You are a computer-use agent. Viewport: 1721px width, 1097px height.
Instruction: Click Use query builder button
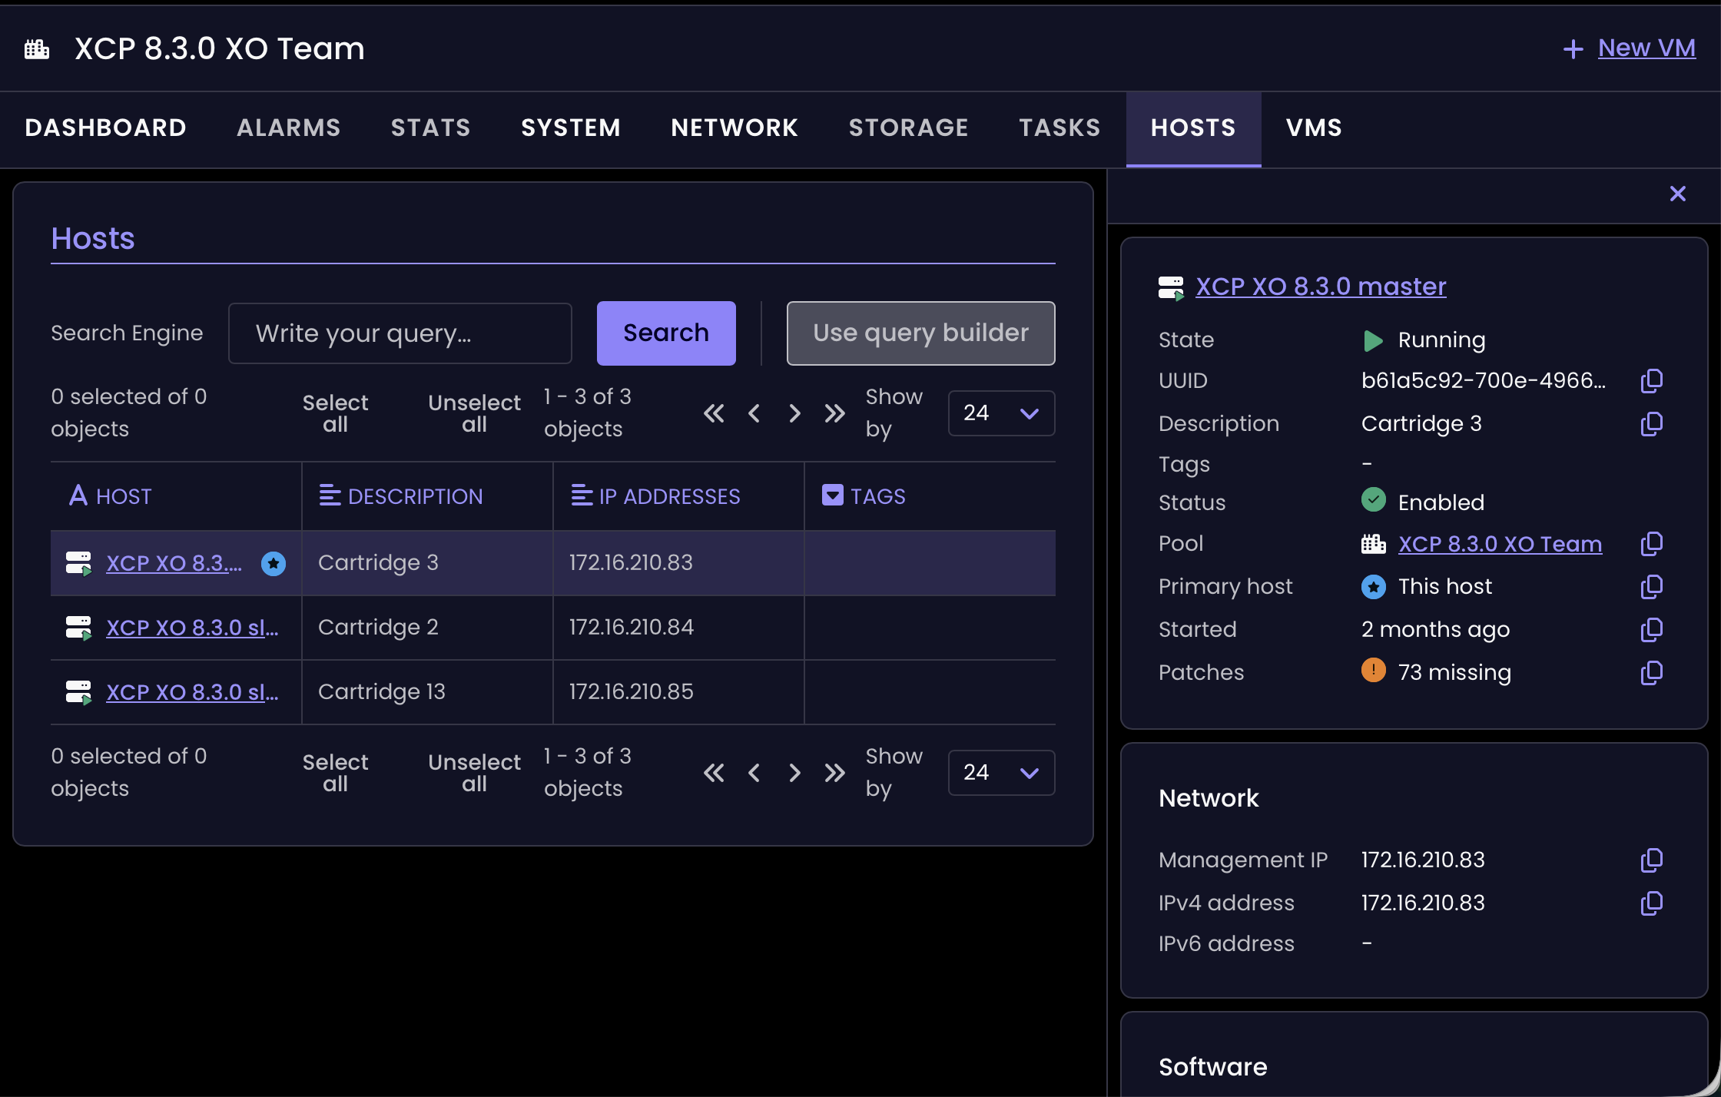920,333
